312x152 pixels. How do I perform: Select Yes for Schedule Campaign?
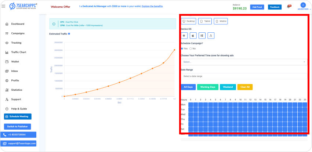(x=182, y=48)
